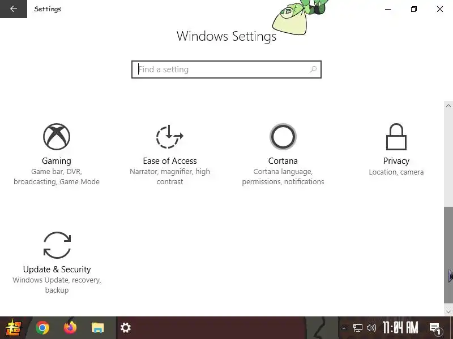Open the Update & Security refresh-arrows icon

coord(57,245)
